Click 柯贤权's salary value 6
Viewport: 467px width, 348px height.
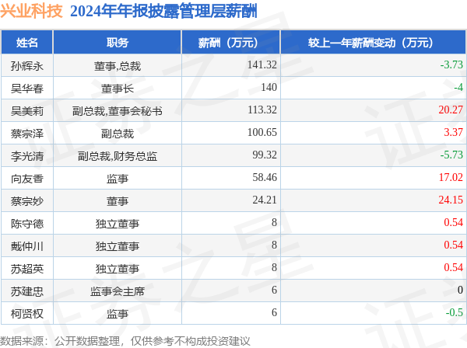(x=274, y=312)
